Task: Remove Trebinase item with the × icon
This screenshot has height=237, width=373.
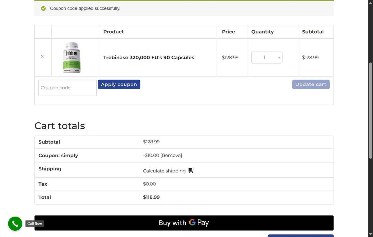Action: pyautogui.click(x=42, y=56)
